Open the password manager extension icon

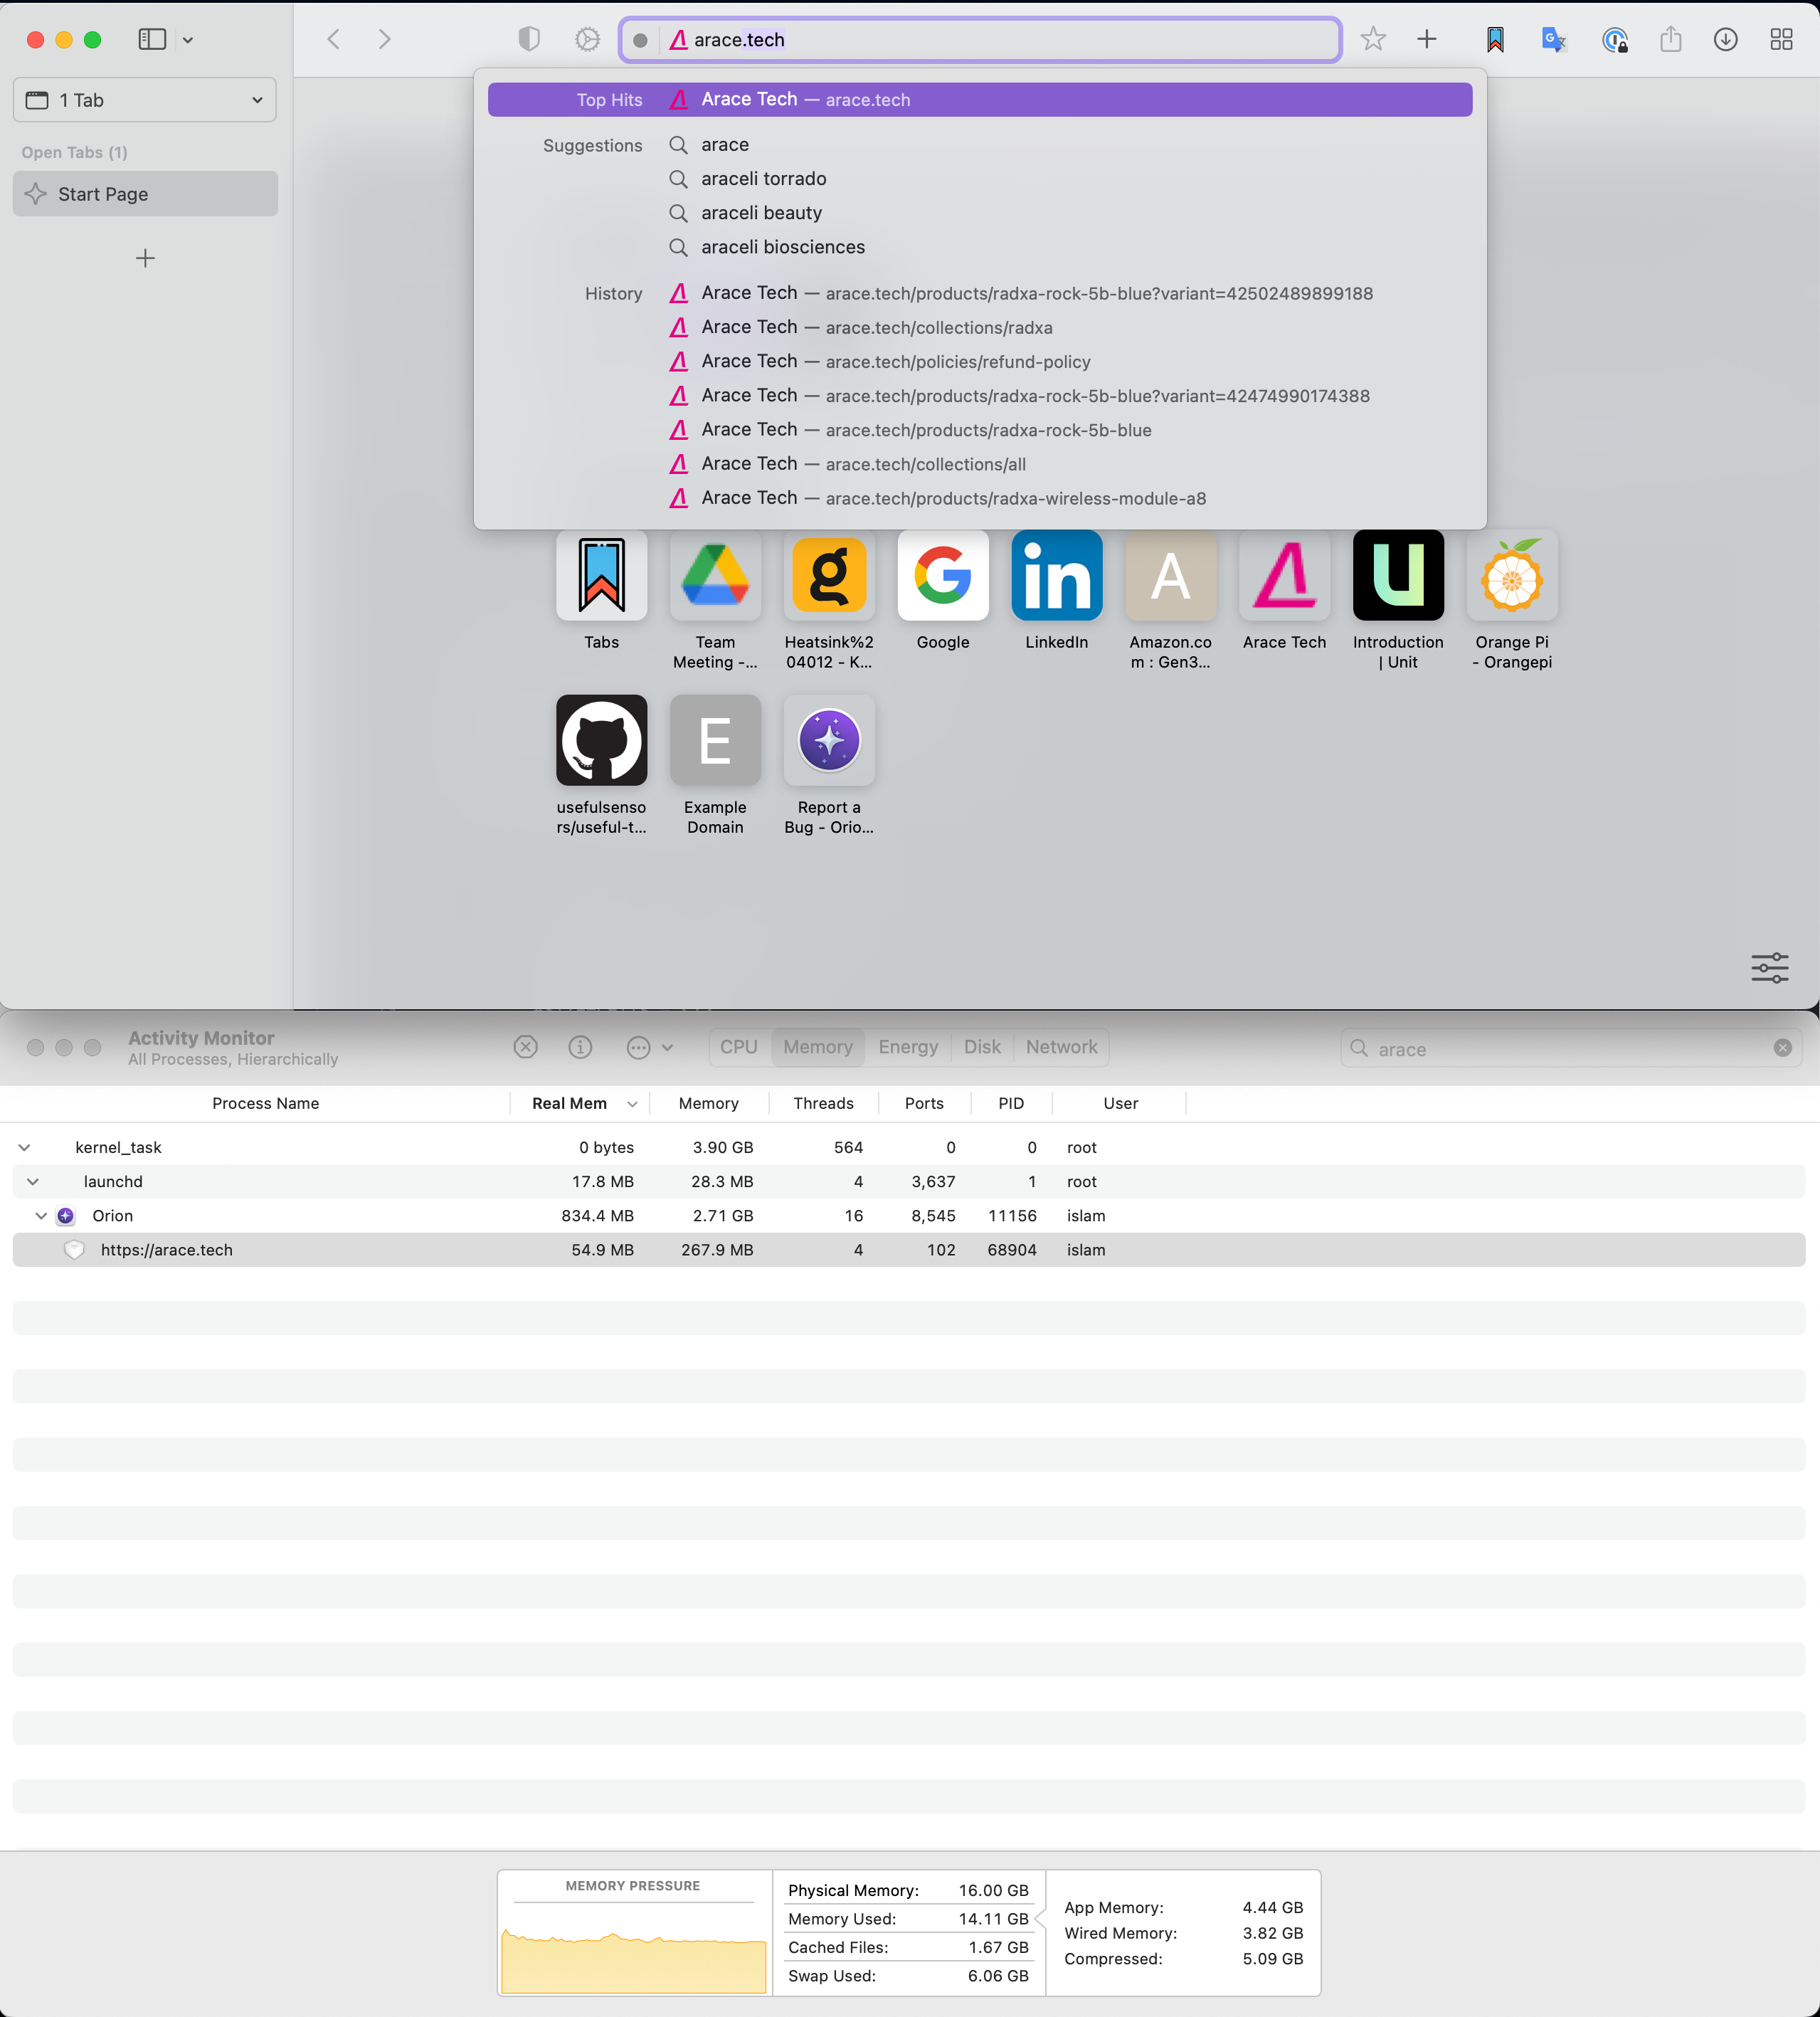click(x=1615, y=39)
